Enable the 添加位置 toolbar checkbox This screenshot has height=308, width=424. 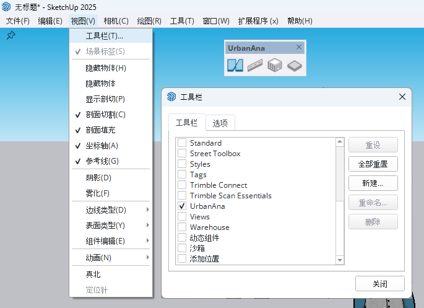click(x=182, y=258)
